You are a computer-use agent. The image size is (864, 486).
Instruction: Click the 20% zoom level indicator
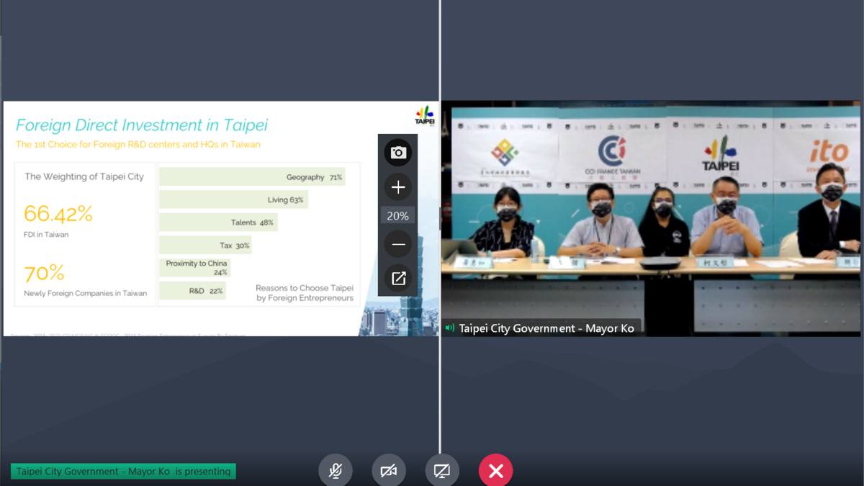tap(398, 216)
